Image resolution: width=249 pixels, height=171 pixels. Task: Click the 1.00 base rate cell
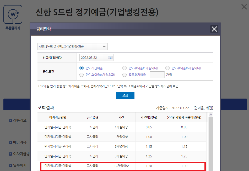coord(149,137)
